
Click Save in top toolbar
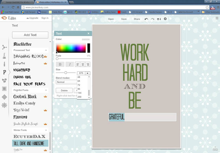point(124,19)
